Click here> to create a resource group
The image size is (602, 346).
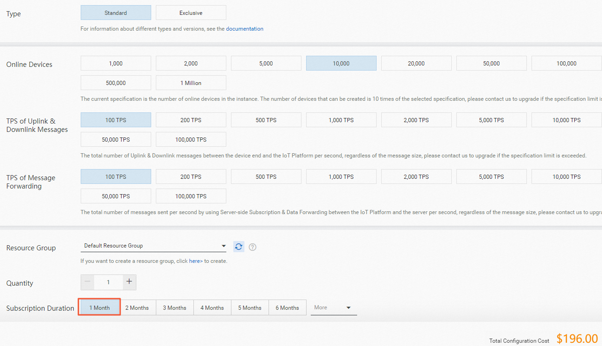pyautogui.click(x=195, y=261)
